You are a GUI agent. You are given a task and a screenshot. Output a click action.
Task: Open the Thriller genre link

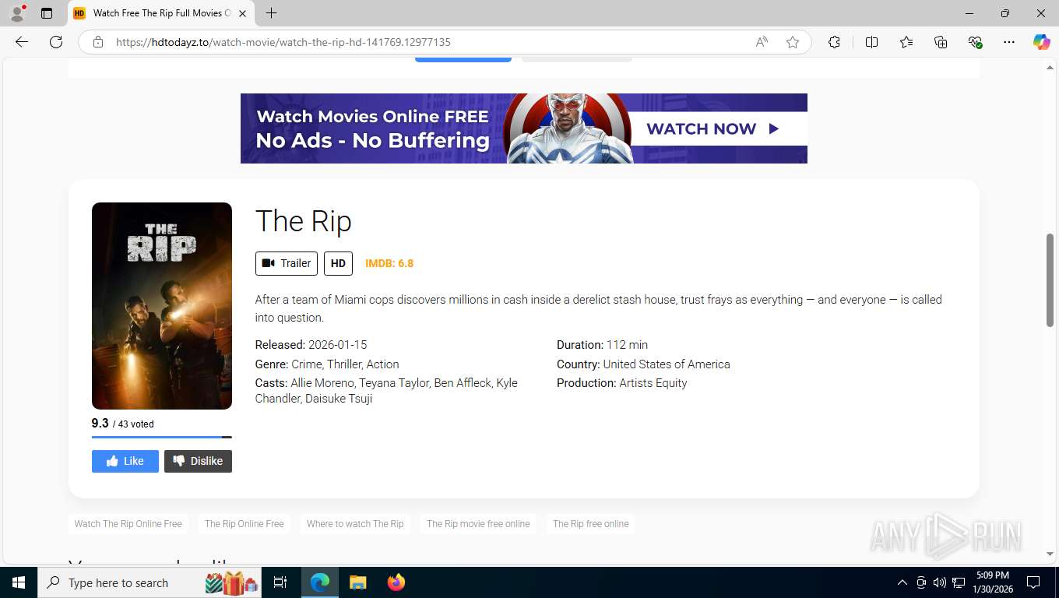click(x=343, y=364)
